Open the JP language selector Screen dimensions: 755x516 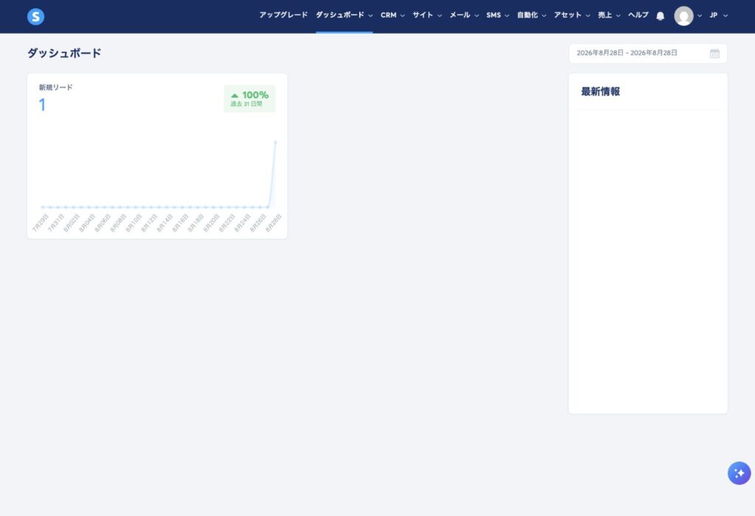point(718,15)
